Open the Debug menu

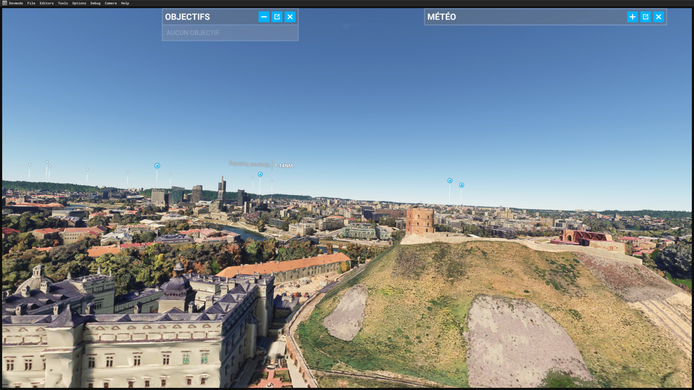pyautogui.click(x=95, y=3)
